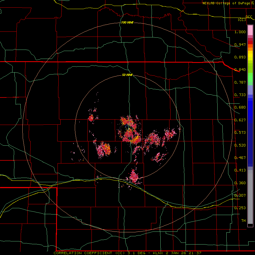255x255 pixels.
Task: Click the 1.000 value on the color scale
Action: 240,32
